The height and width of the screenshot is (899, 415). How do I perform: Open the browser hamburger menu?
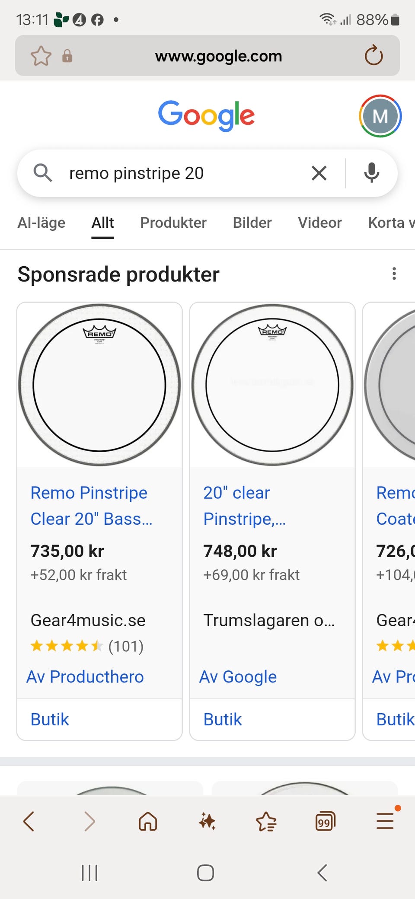point(385,821)
